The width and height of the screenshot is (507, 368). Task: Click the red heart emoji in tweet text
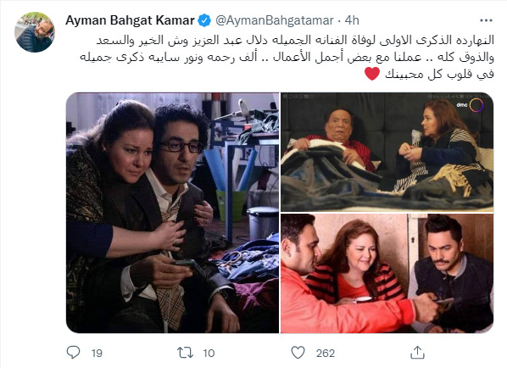pyautogui.click(x=372, y=74)
